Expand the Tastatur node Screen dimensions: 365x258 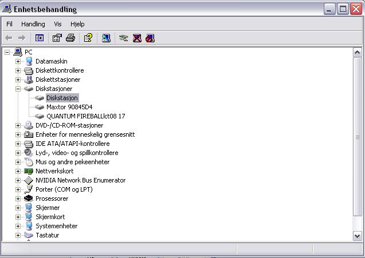coord(18,235)
